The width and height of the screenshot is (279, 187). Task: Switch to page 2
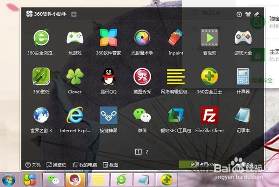(147, 152)
